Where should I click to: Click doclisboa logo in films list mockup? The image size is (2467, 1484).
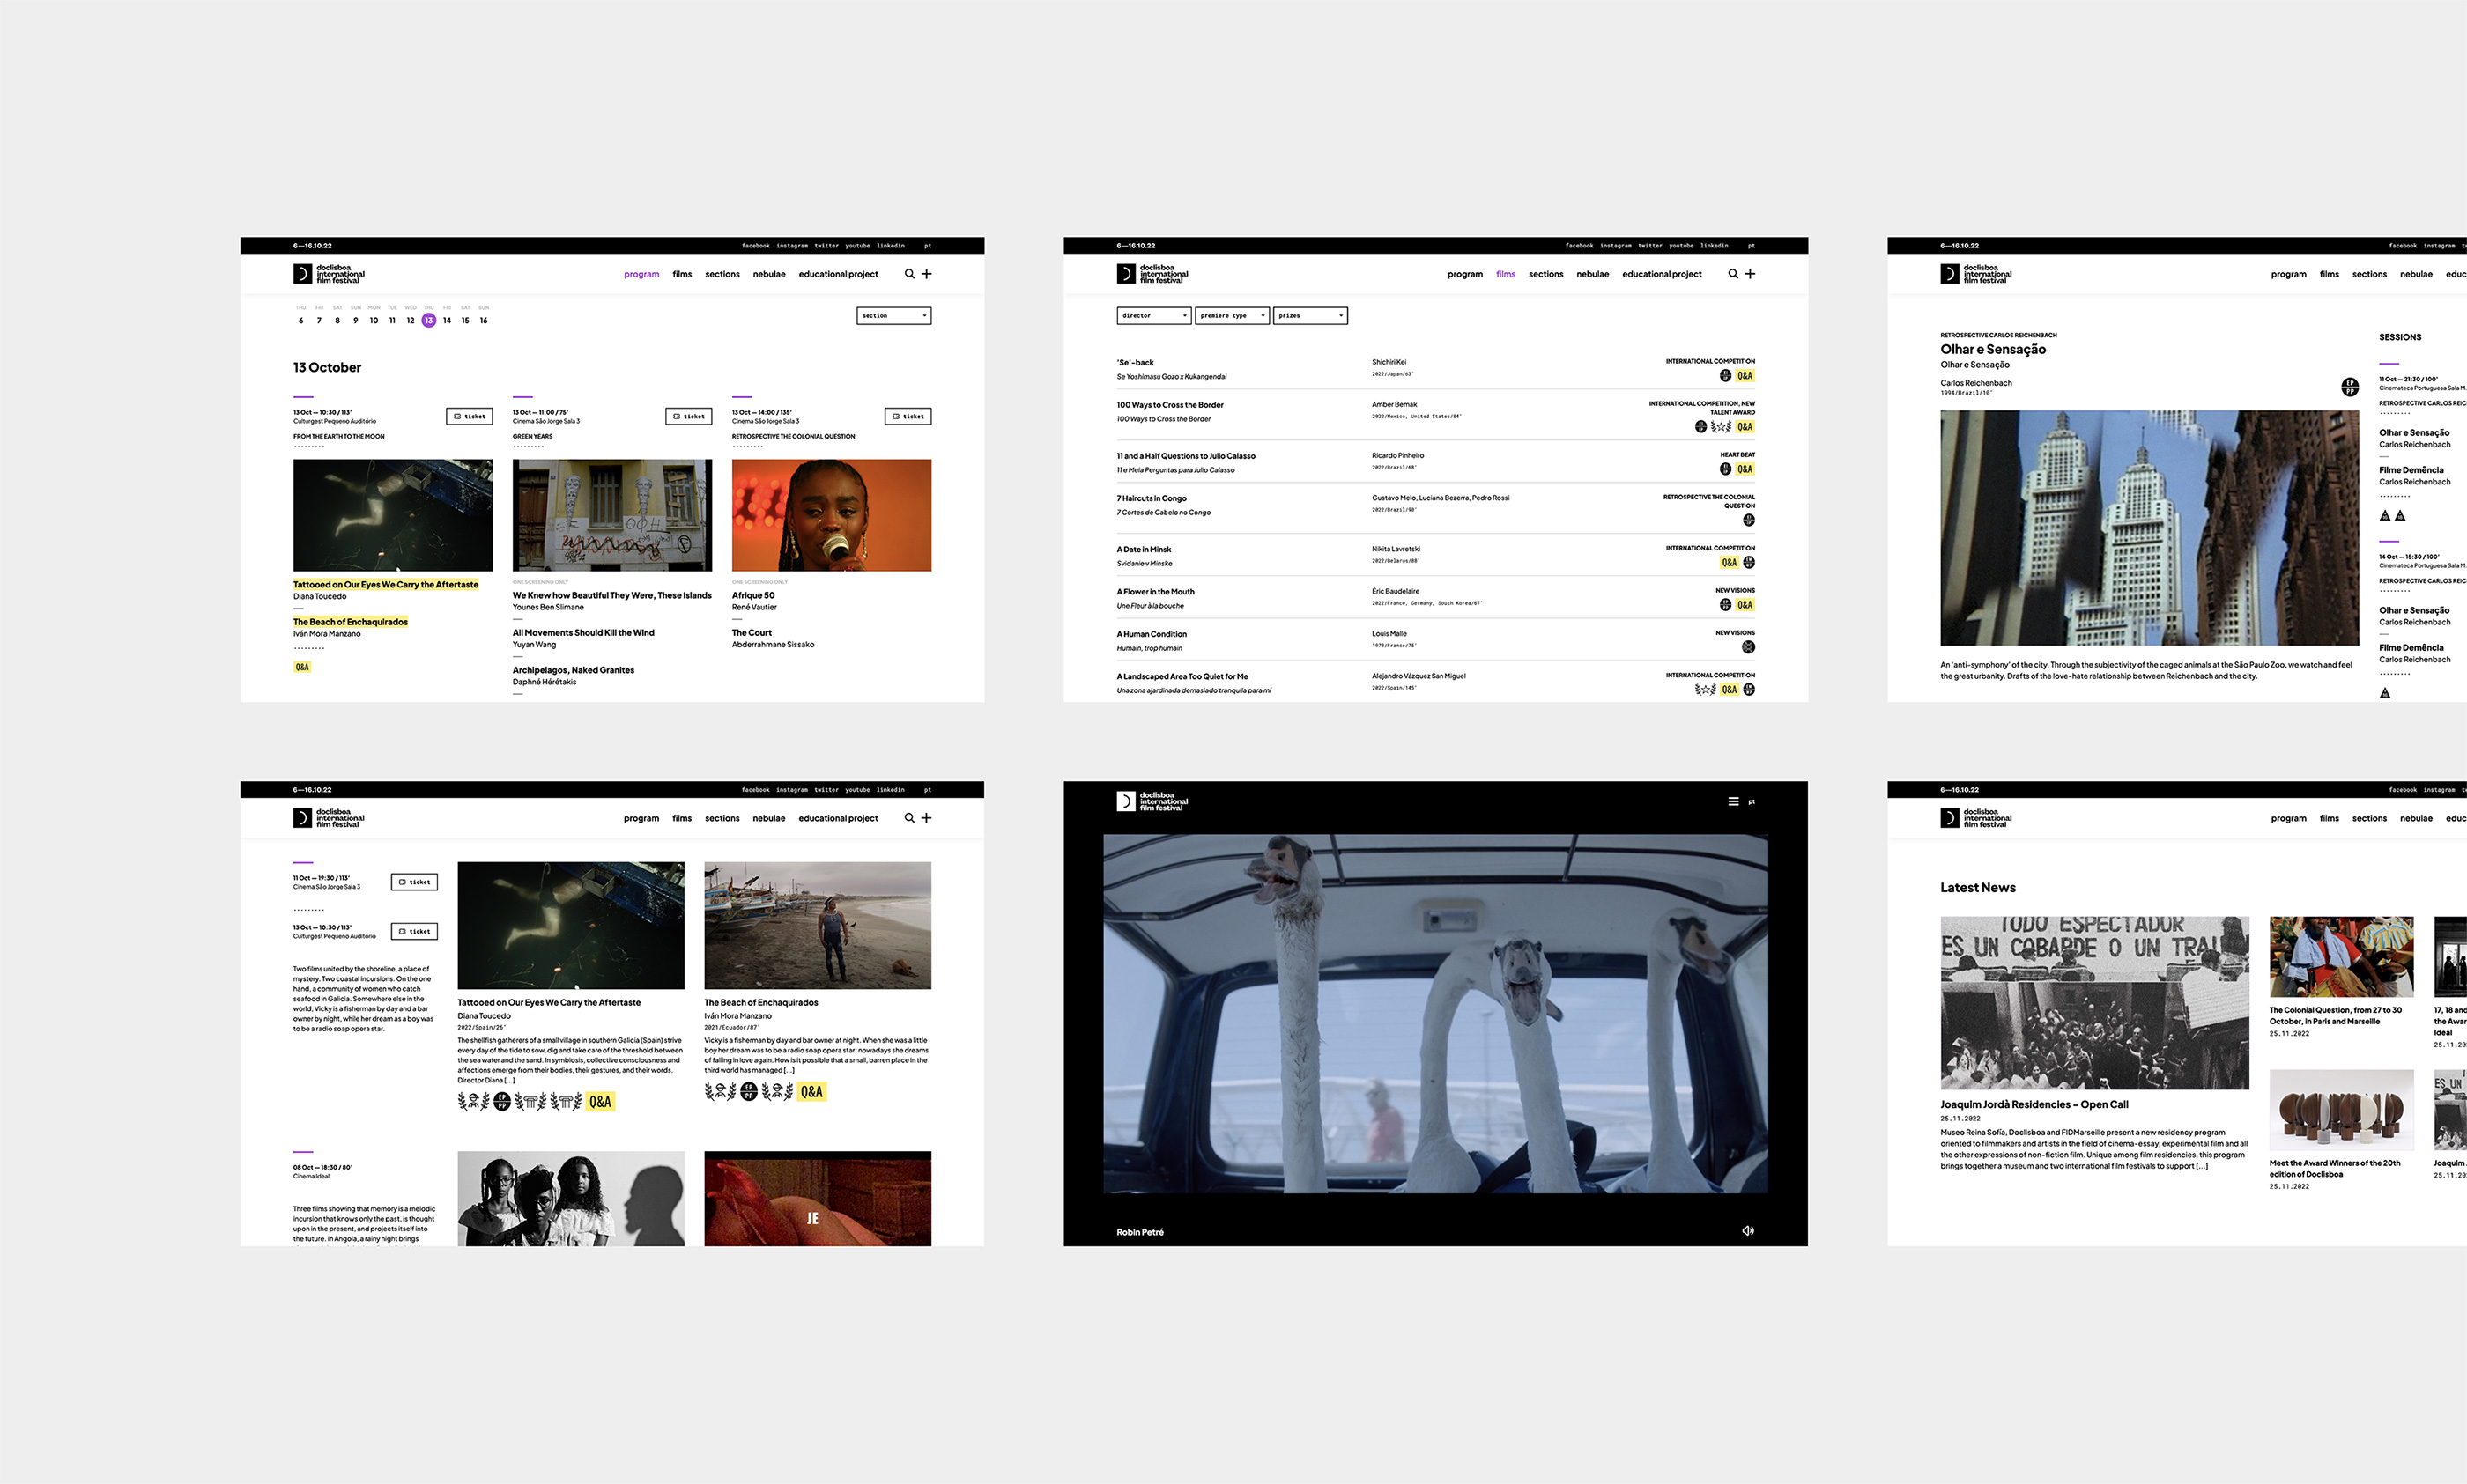pos(1152,274)
